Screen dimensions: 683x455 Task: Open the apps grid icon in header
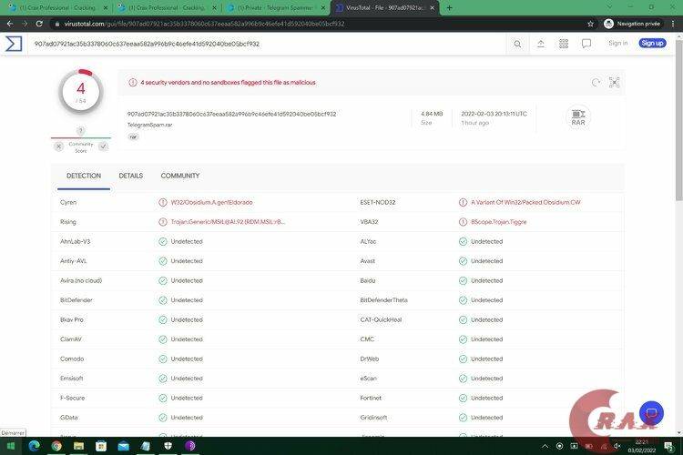[x=564, y=44]
